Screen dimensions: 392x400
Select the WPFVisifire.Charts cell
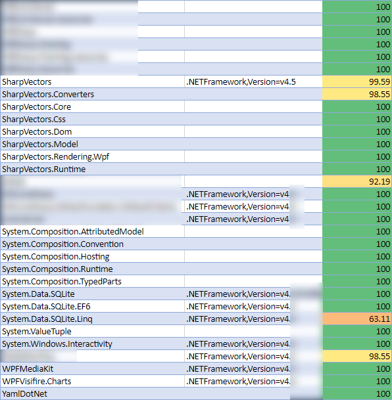(x=93, y=382)
